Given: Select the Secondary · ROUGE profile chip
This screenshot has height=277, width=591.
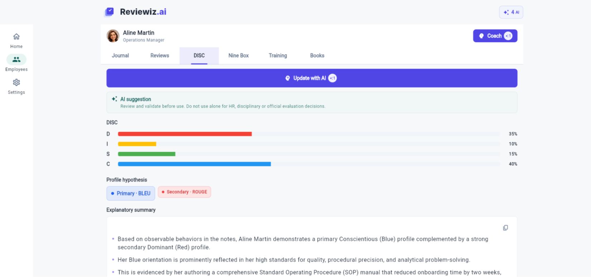Looking at the screenshot, I should [x=184, y=192].
